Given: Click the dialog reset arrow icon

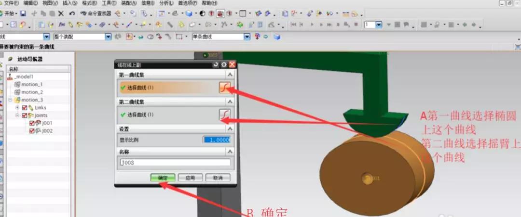Looking at the screenshot, I should (216, 64).
